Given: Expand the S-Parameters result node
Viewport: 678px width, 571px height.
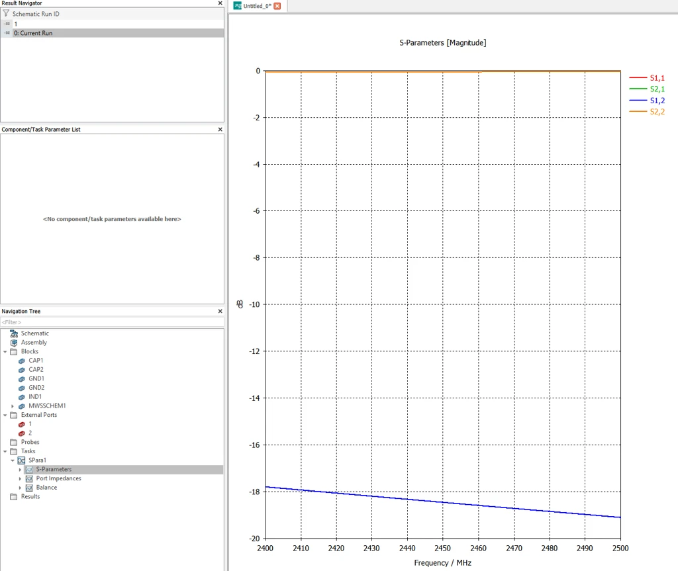Looking at the screenshot, I should tap(20, 469).
